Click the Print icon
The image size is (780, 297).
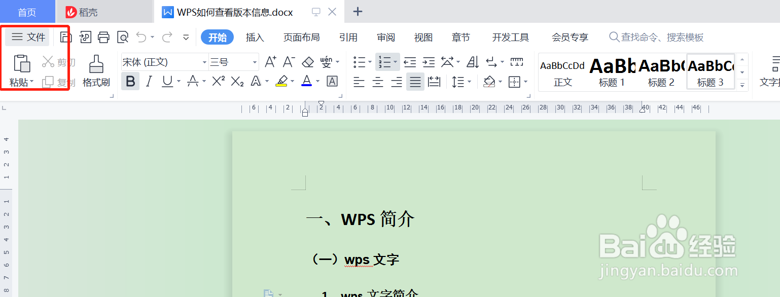click(x=104, y=37)
